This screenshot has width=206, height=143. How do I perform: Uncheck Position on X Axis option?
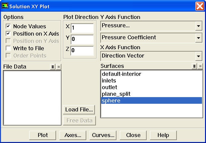pyautogui.click(x=8, y=34)
